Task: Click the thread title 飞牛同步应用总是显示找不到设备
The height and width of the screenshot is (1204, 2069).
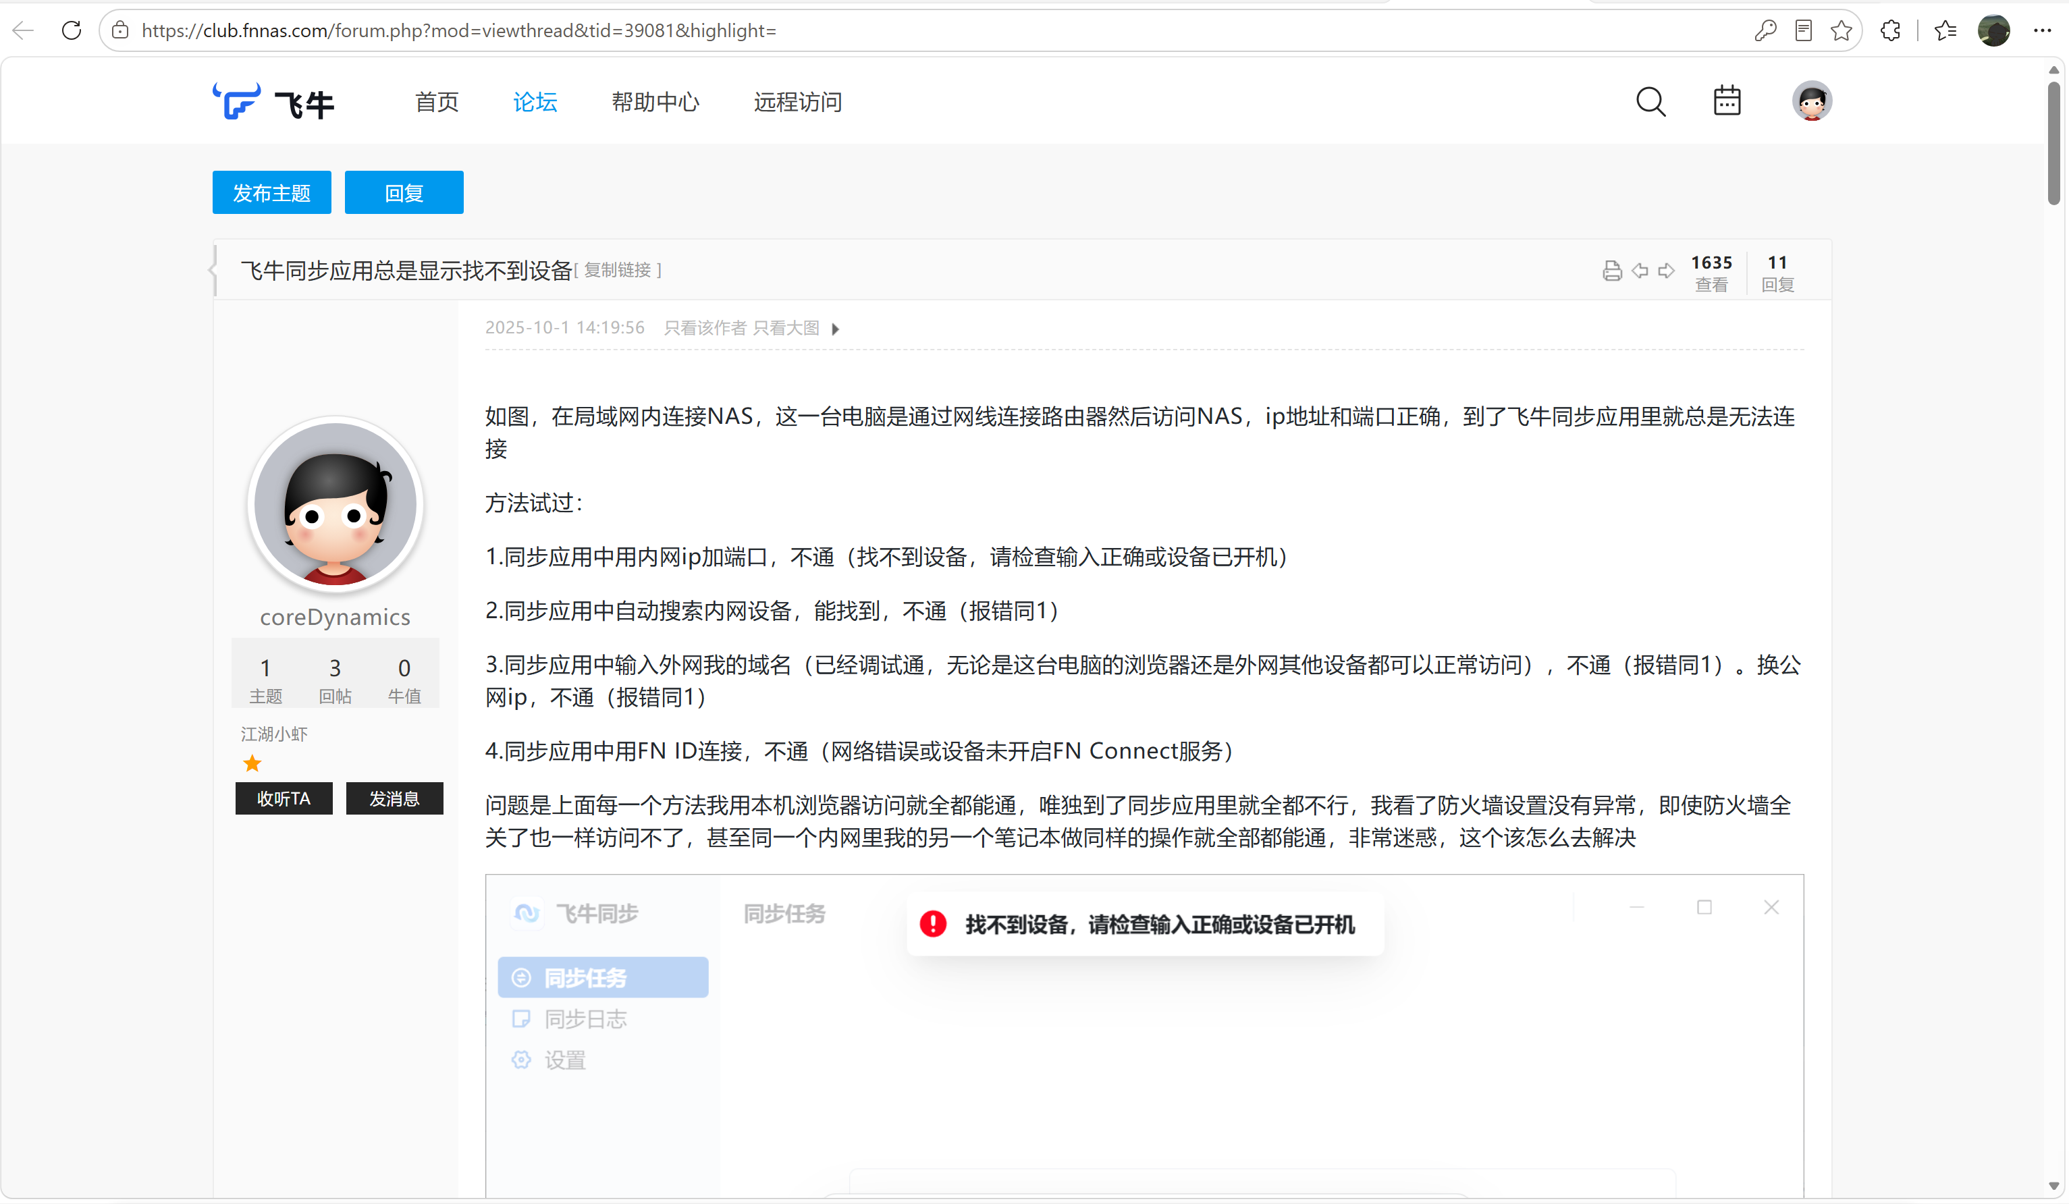Action: (x=406, y=271)
